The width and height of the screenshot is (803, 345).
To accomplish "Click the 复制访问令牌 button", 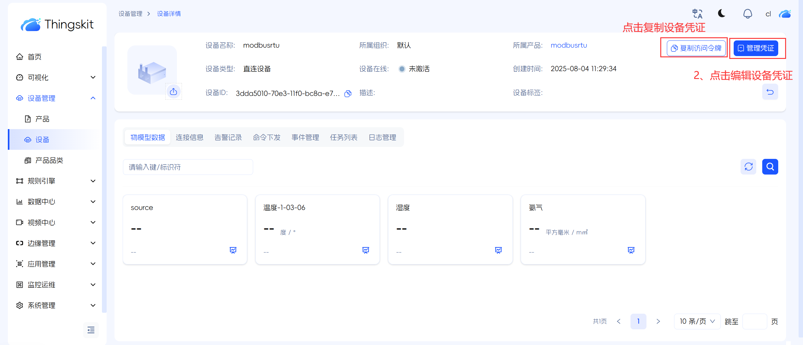I will click(696, 48).
